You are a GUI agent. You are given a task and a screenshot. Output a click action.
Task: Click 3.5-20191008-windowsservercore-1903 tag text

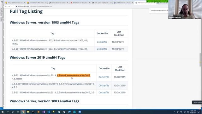[32, 49]
